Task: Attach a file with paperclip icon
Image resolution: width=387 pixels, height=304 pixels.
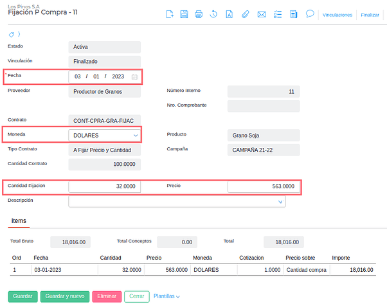Action: pos(246,14)
